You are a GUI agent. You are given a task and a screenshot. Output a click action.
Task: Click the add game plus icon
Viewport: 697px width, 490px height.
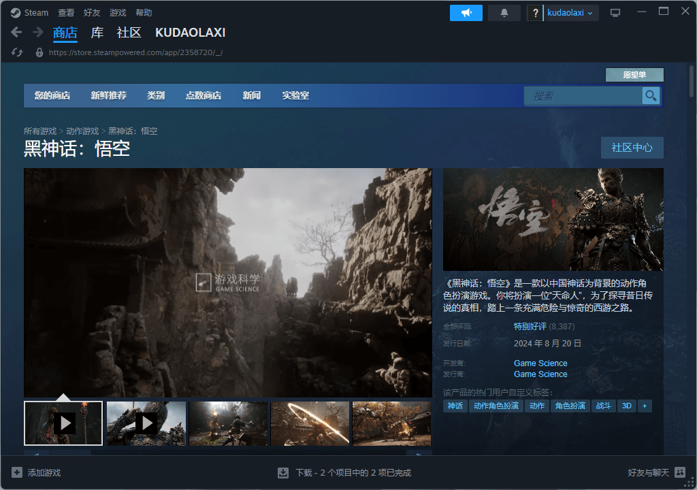click(x=17, y=472)
